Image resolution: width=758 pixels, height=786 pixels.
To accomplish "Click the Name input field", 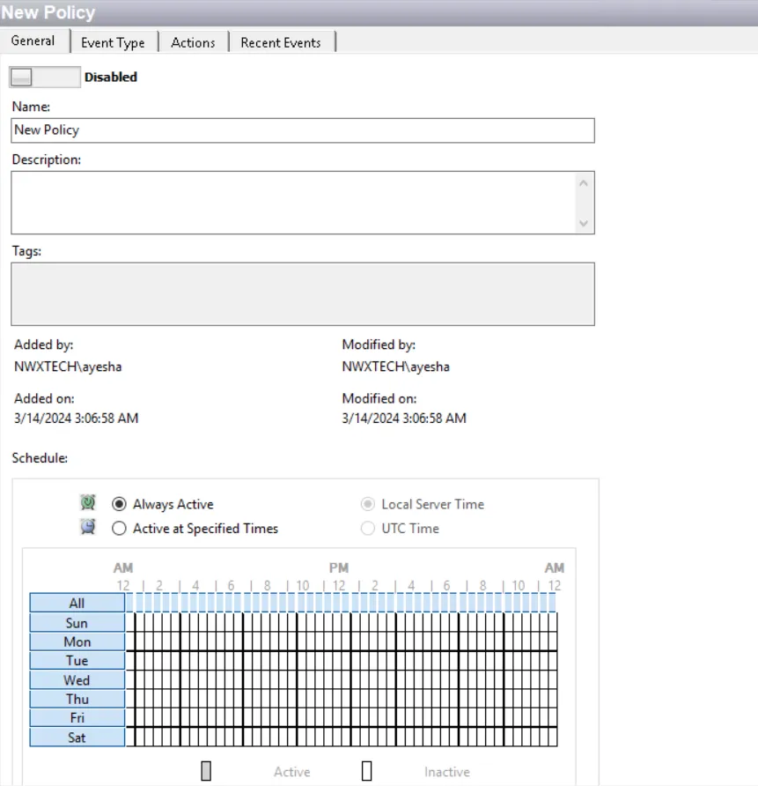I will tap(302, 130).
